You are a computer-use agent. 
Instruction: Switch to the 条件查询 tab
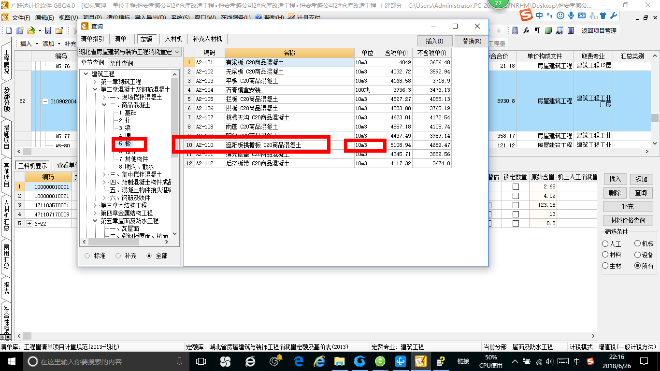pos(121,63)
